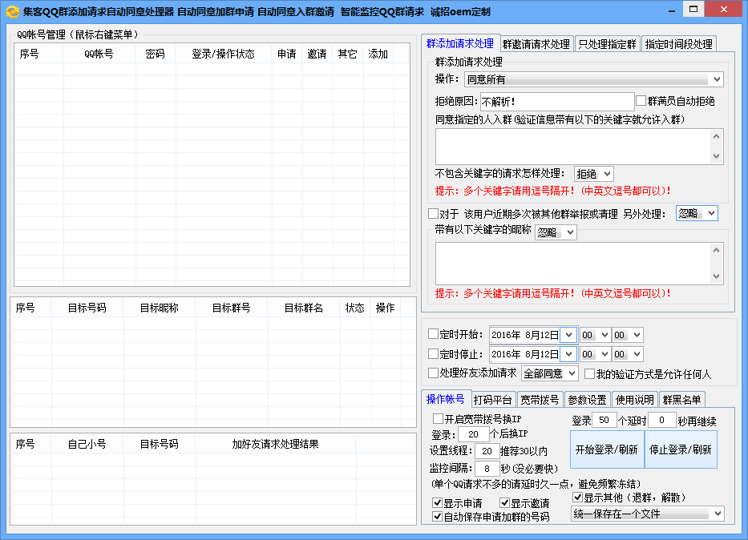Click scroll-down arrow of approved keywords box

(716, 156)
